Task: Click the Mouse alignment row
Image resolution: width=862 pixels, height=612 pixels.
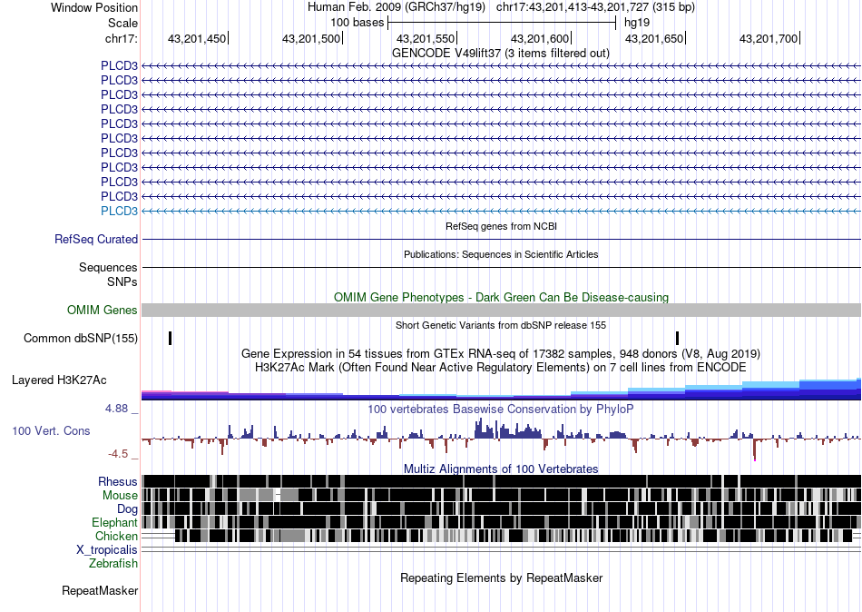Action: pyautogui.click(x=502, y=495)
